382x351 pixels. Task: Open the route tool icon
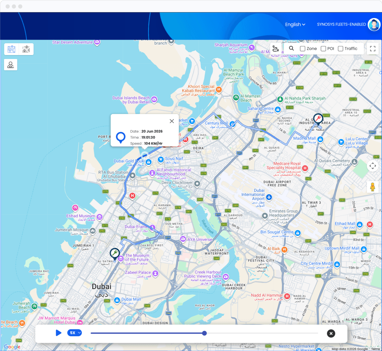(275, 49)
